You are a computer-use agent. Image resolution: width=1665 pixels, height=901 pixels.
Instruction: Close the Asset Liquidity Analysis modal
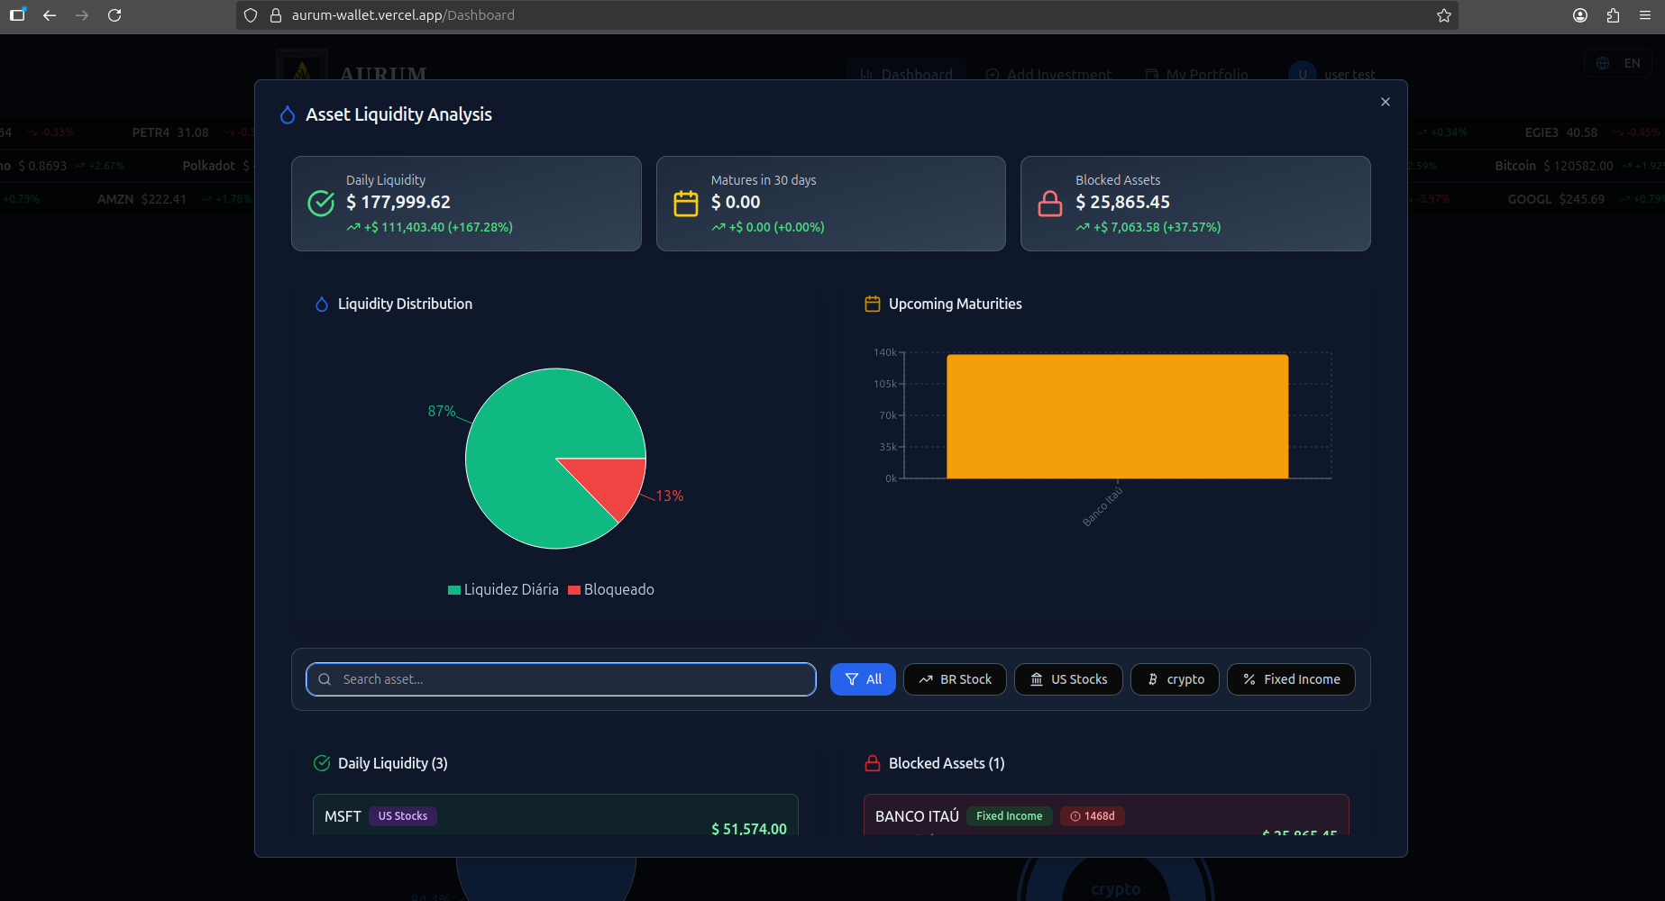1385,102
